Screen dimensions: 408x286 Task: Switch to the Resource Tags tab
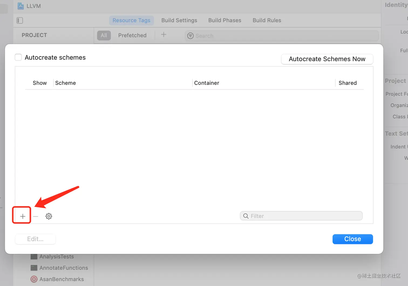pyautogui.click(x=131, y=20)
